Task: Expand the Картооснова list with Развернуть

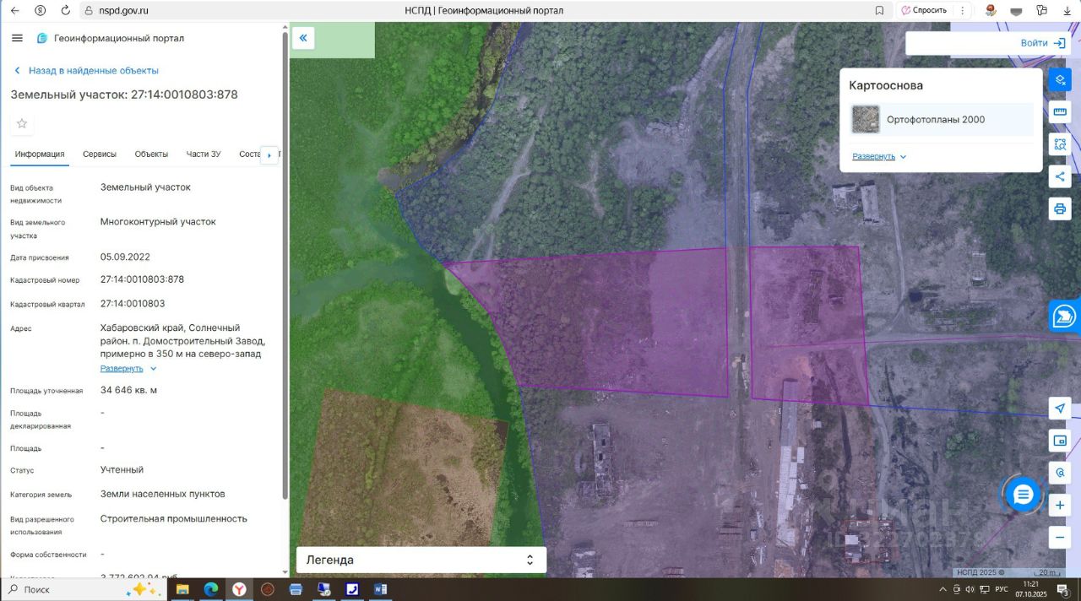Action: coord(879,156)
